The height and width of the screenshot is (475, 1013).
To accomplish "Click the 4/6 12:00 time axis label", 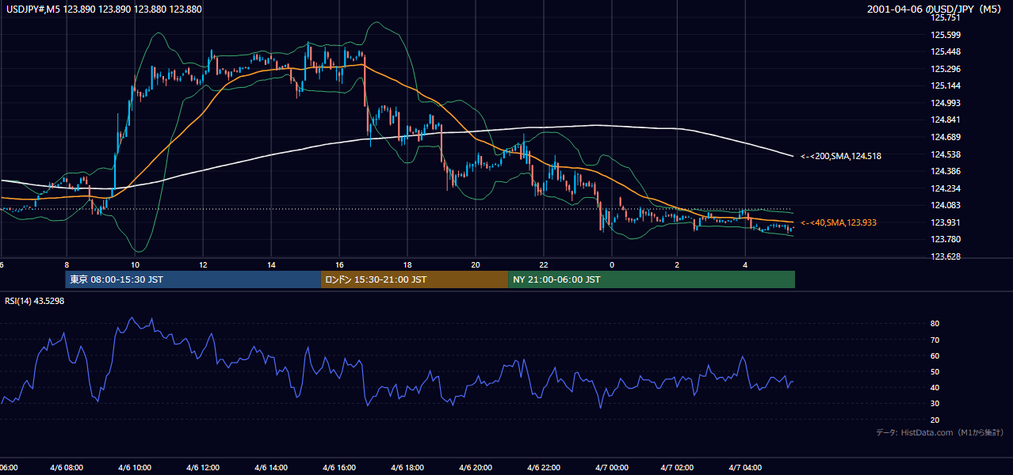I will (203, 468).
